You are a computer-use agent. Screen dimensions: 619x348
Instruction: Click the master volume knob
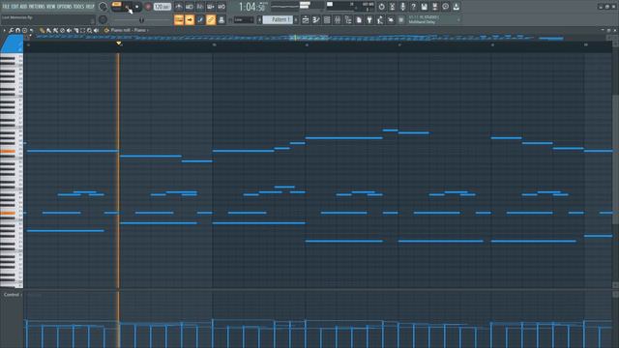[x=103, y=7]
